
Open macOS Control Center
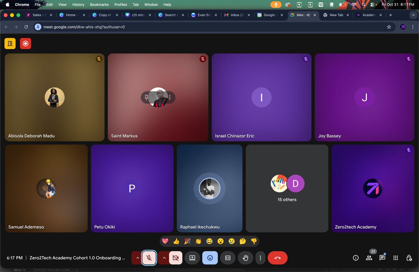coord(373,5)
